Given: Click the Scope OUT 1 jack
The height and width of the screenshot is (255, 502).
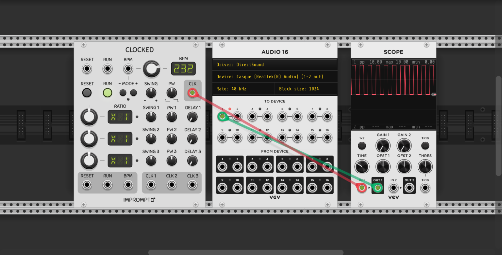Looking at the screenshot, I should coord(378,188).
